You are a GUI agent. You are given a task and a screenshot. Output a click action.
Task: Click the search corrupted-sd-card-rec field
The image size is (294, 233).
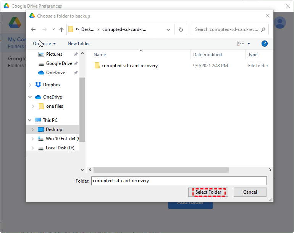pos(226,29)
